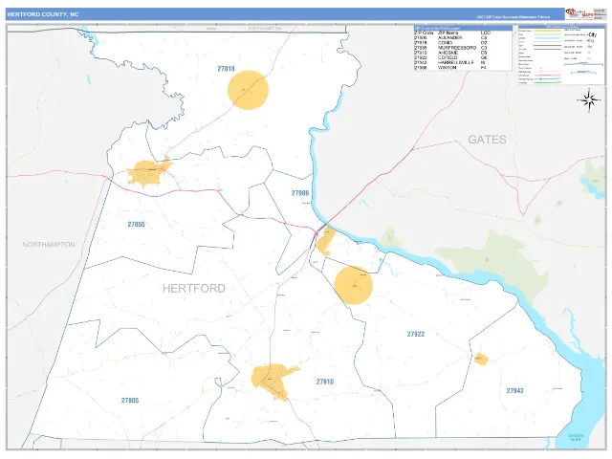612x459 pixels.
Task: Click the orange Winton town area by the river
Action: click(x=326, y=242)
